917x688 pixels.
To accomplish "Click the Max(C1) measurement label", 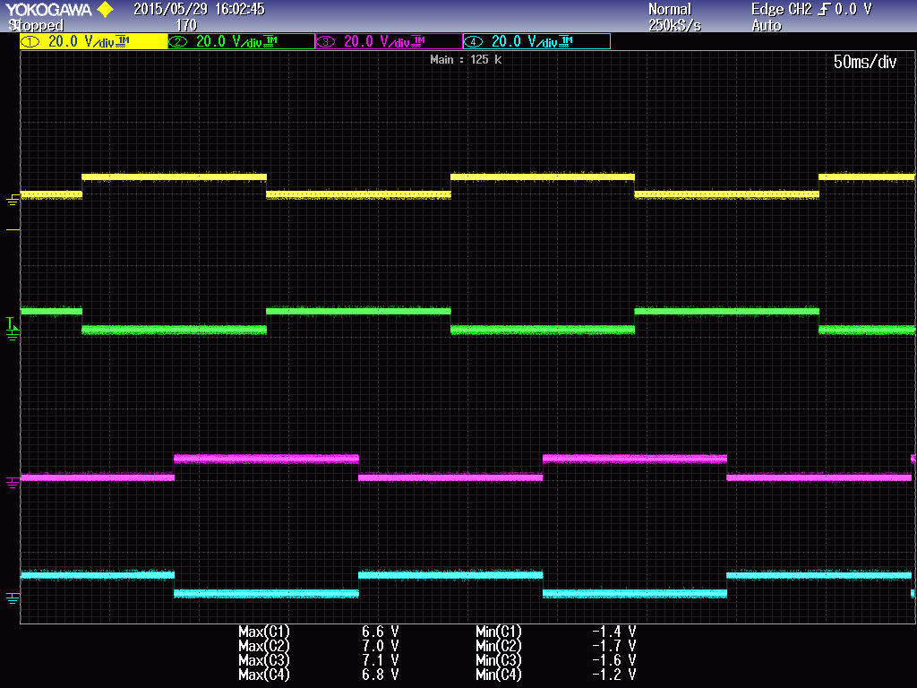I will coord(264,632).
